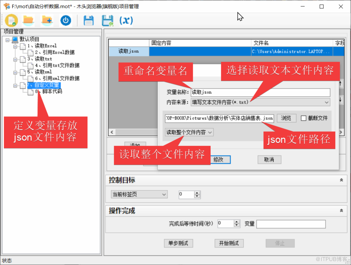This screenshot has width=351, height=265.
Task: Collapse the 1、读取Excel tree node
Action: [15, 46]
